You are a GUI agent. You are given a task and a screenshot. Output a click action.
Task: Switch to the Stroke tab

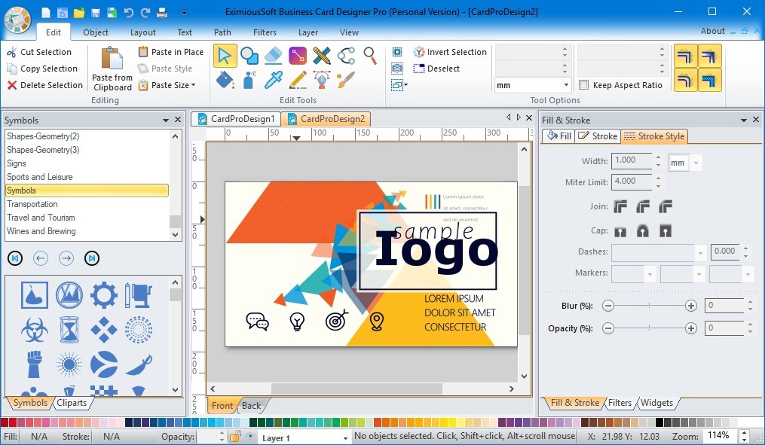point(598,136)
